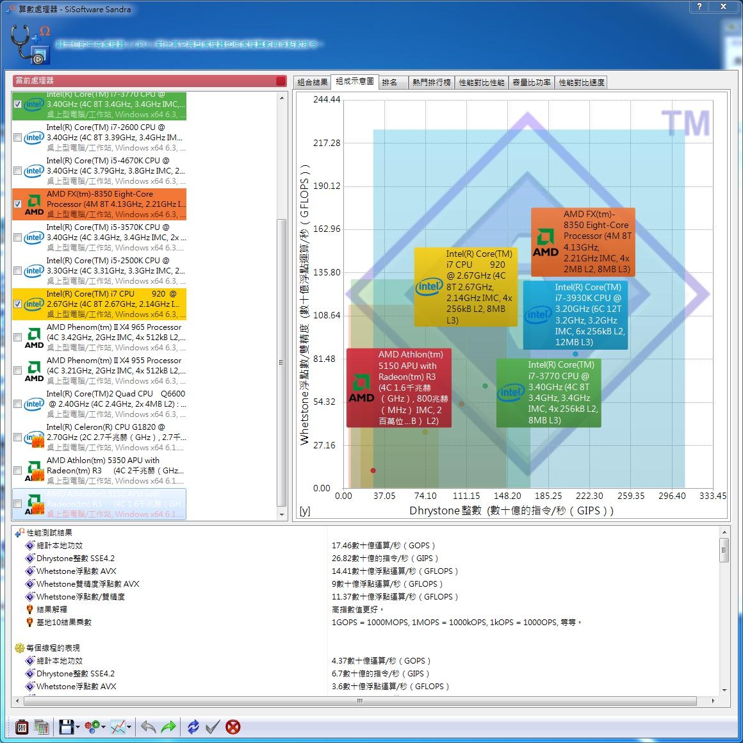Click the line chart graph icon
The image size is (743, 743).
(x=118, y=726)
